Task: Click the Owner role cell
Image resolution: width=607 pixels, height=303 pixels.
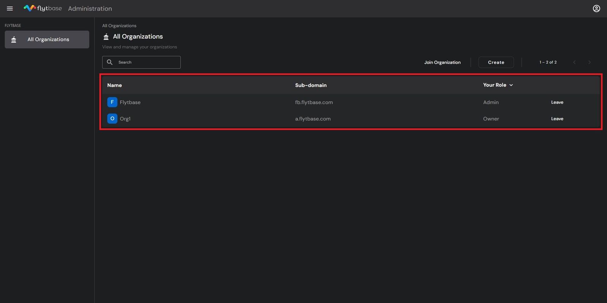Action: pyautogui.click(x=491, y=119)
